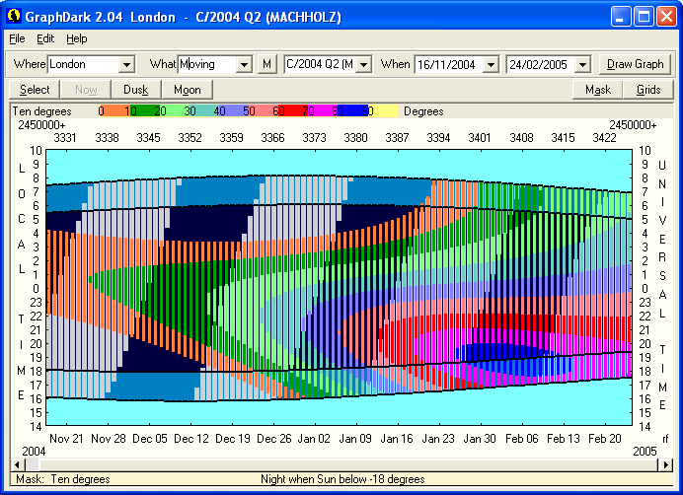
Task: Toggle the Mask button
Action: pyautogui.click(x=597, y=90)
